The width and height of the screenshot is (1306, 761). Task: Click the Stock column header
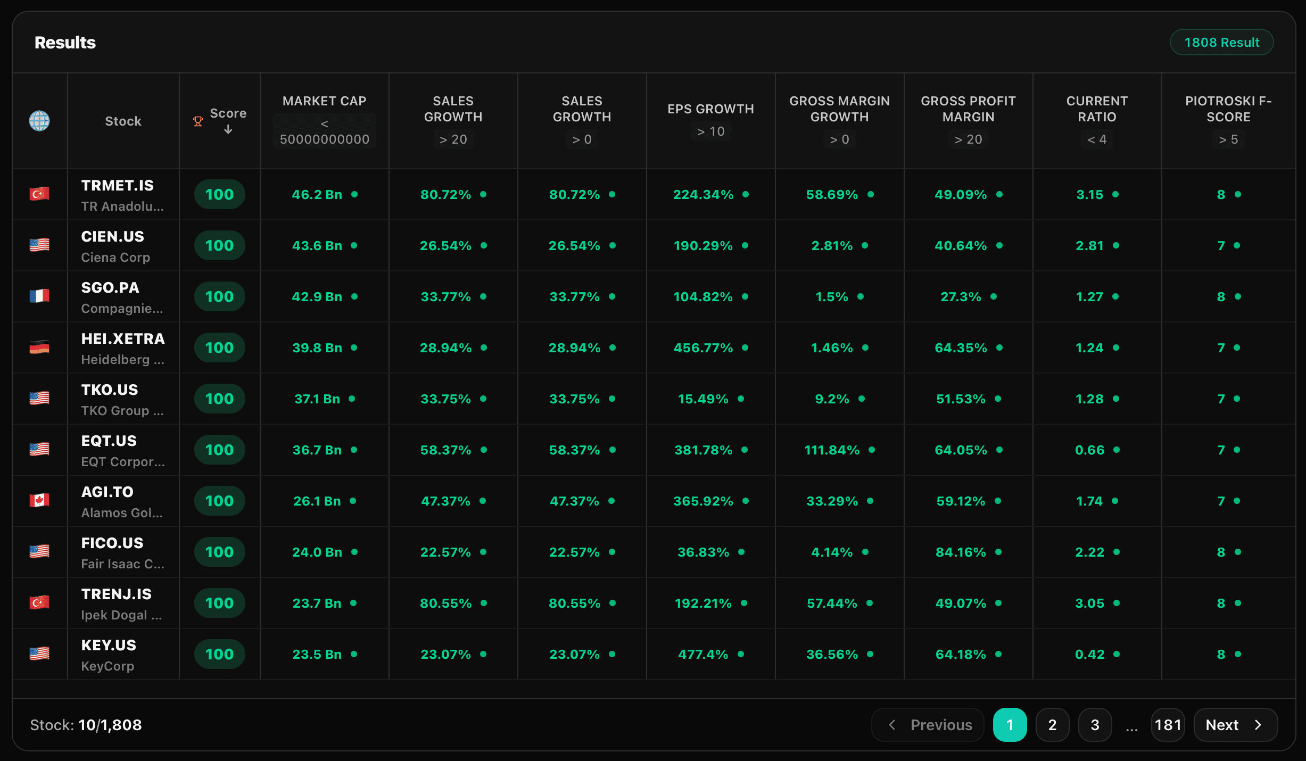(123, 121)
